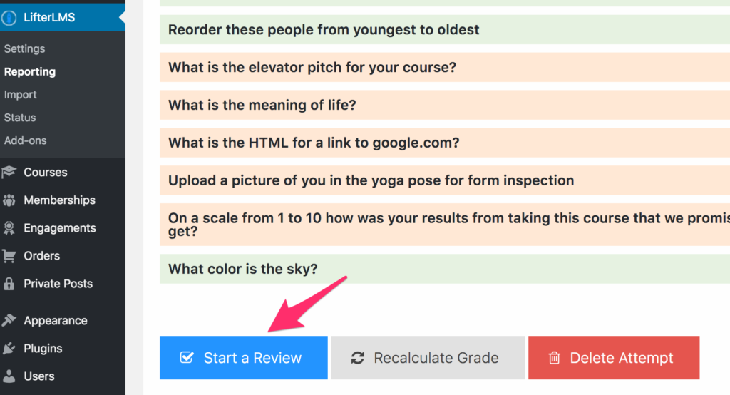Click the Plugins plug icon

coord(9,349)
